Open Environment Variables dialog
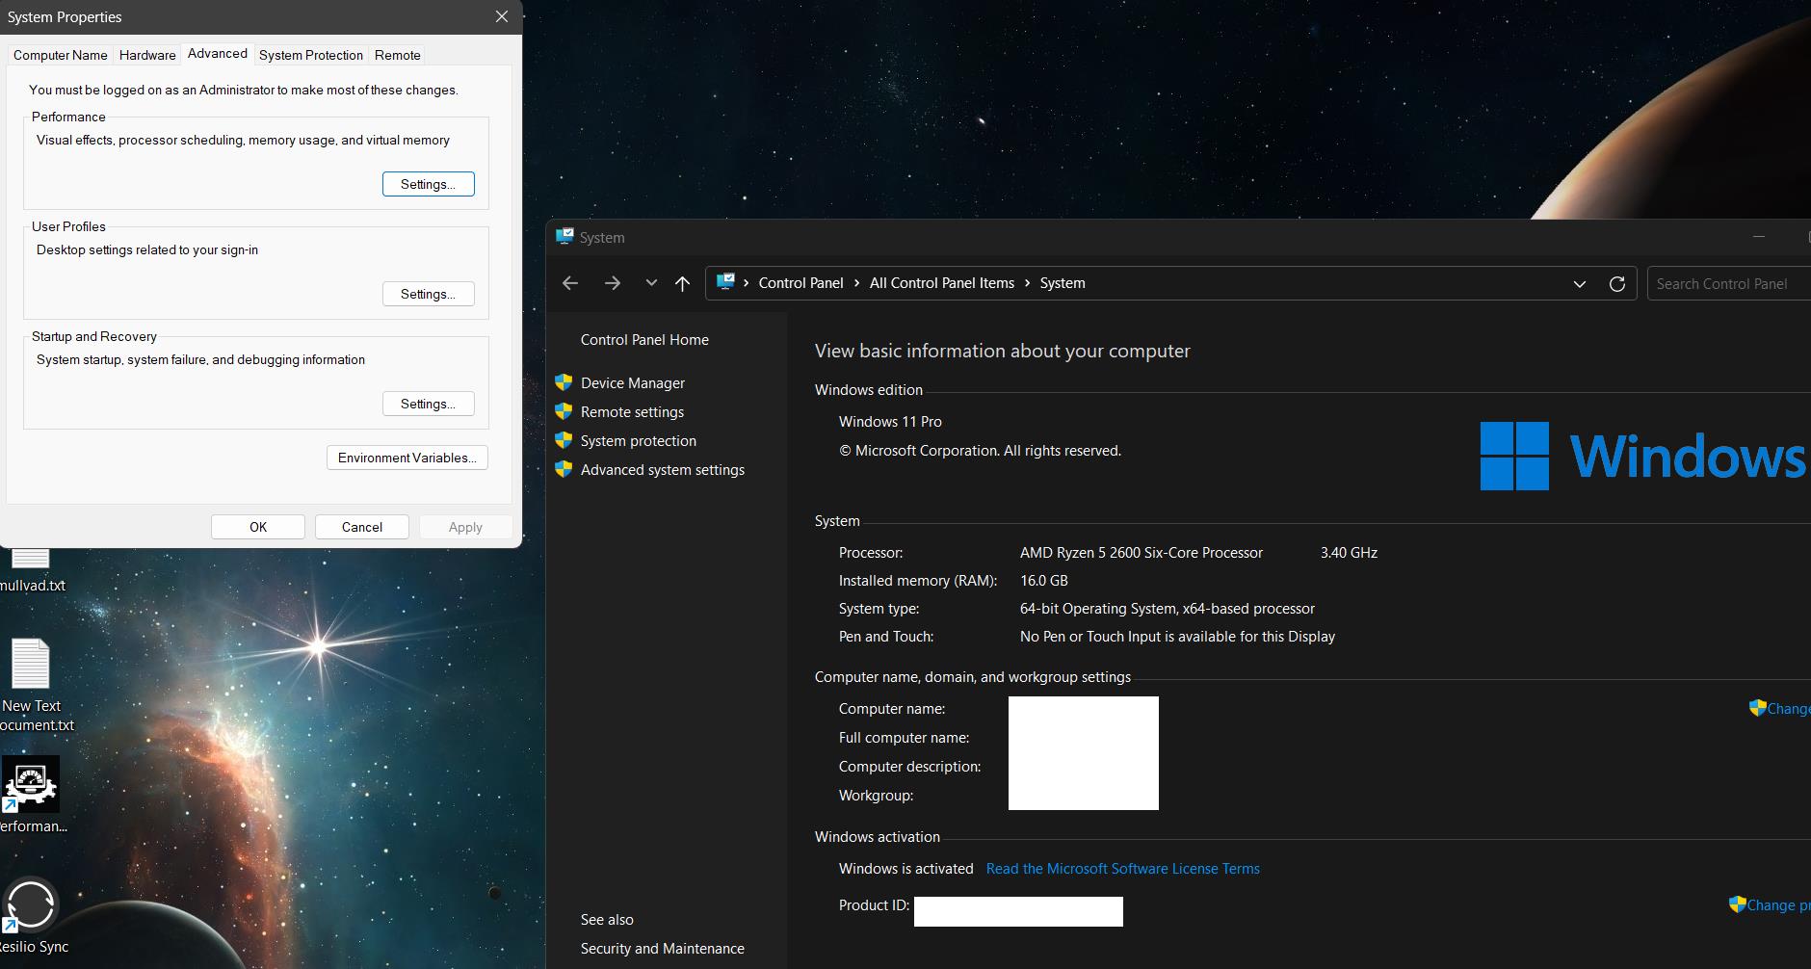The width and height of the screenshot is (1811, 969). [407, 458]
